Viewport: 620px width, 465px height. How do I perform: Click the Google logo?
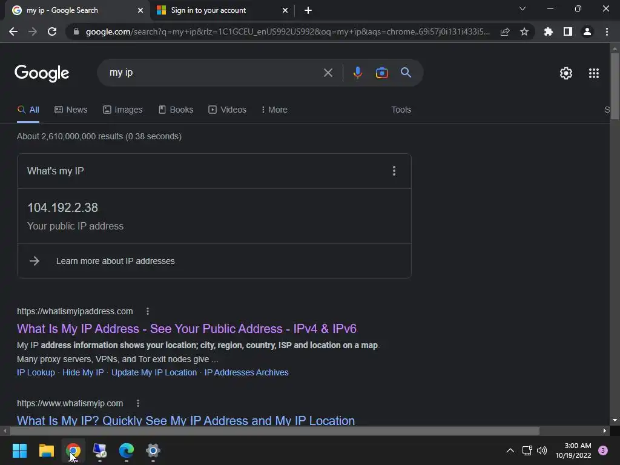pos(42,73)
